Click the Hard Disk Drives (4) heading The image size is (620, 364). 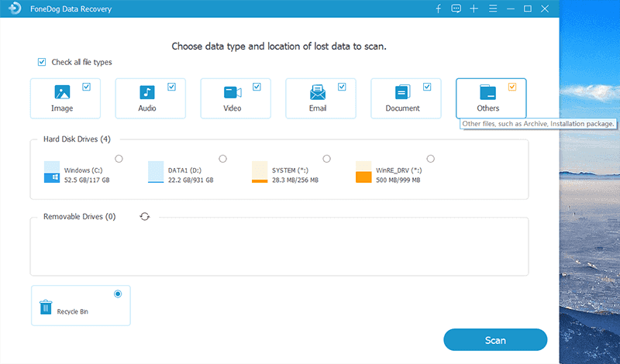(77, 139)
